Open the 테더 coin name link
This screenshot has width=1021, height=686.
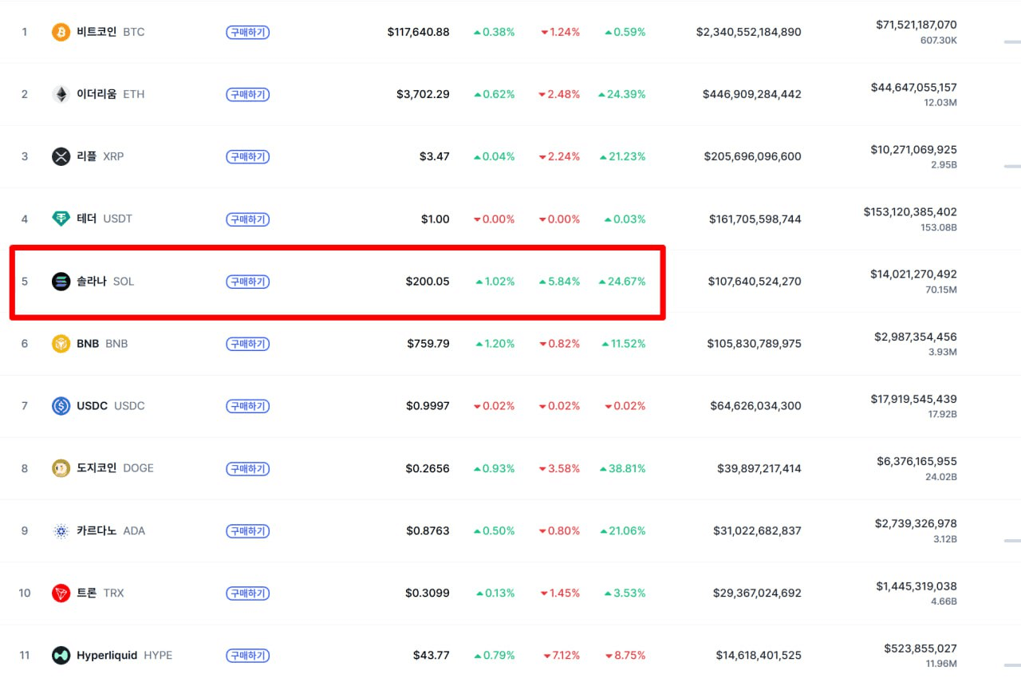click(86, 219)
